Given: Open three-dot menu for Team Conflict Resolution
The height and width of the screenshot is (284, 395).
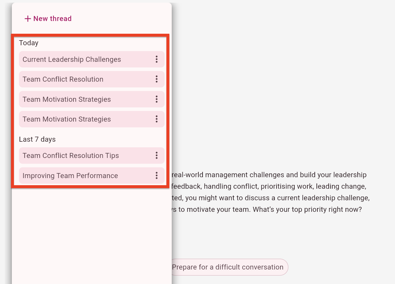Looking at the screenshot, I should (157, 79).
